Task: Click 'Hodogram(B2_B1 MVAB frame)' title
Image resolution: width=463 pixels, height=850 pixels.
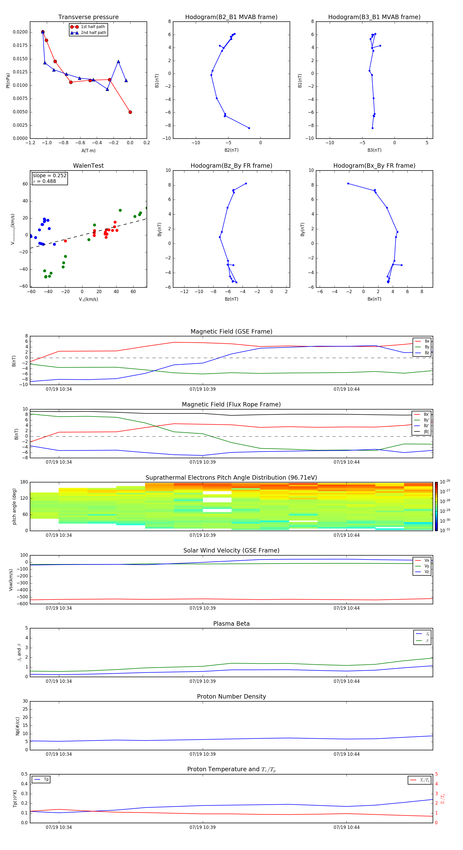Action: 231,17
